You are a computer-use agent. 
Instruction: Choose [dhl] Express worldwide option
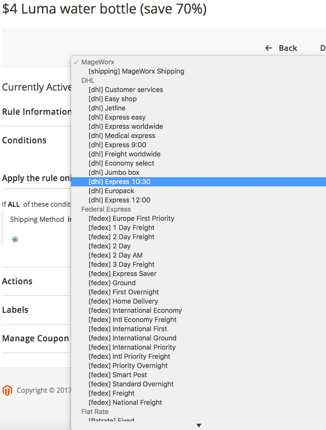[x=199, y=126]
